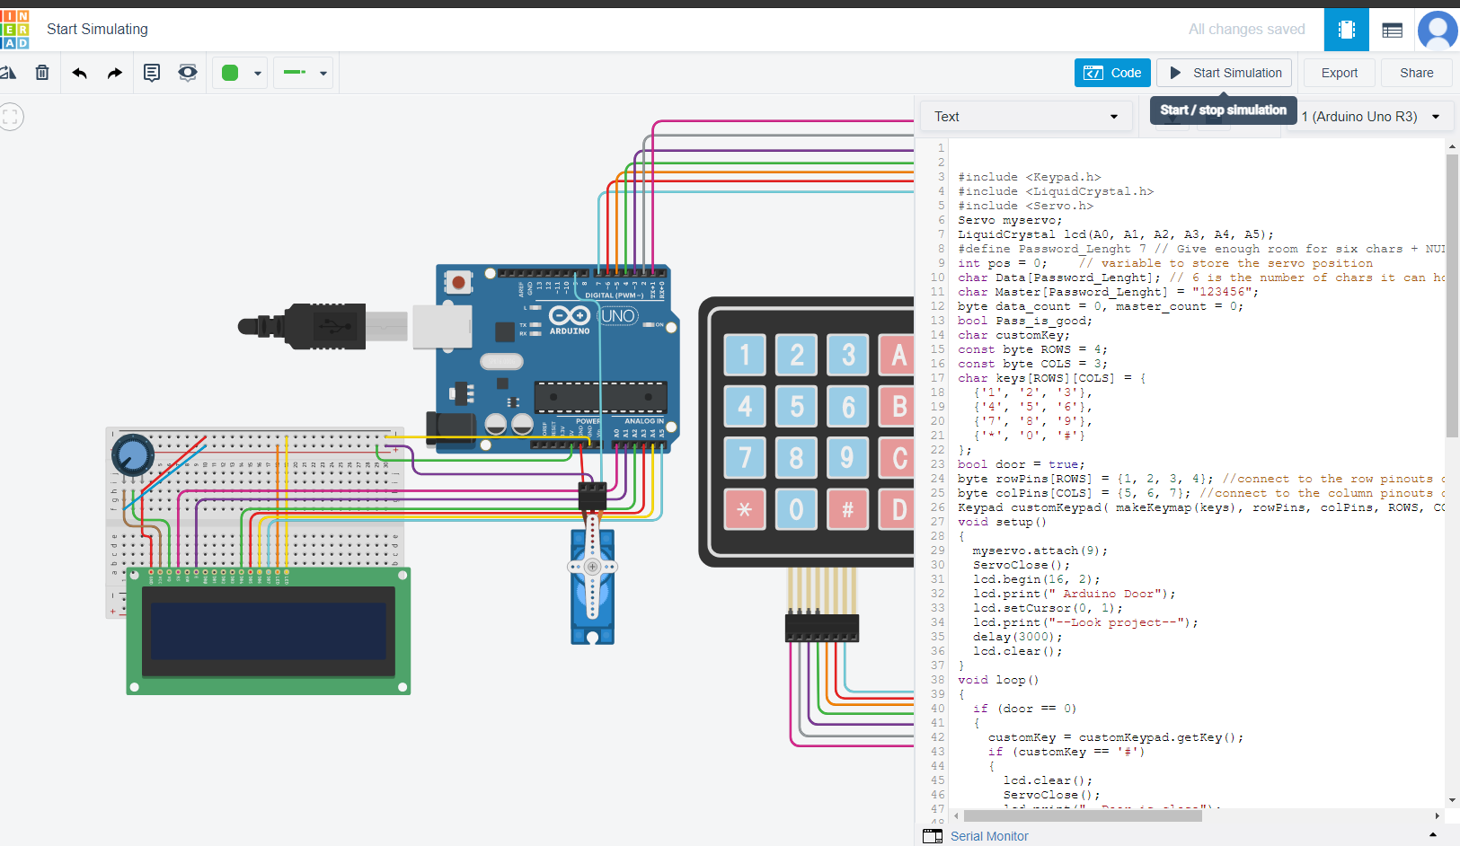1460x846 pixels.
Task: Delete the selected component with the trash icon
Action: 42,73
